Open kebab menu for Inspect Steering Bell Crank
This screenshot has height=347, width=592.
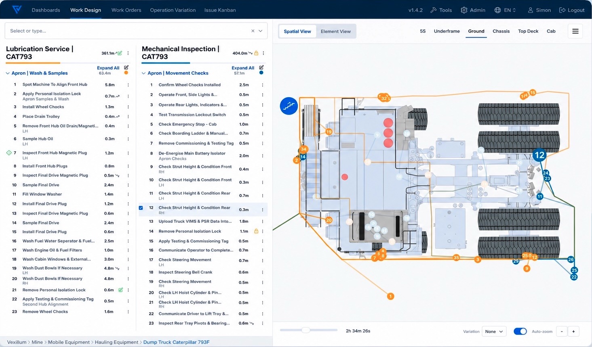point(263,272)
